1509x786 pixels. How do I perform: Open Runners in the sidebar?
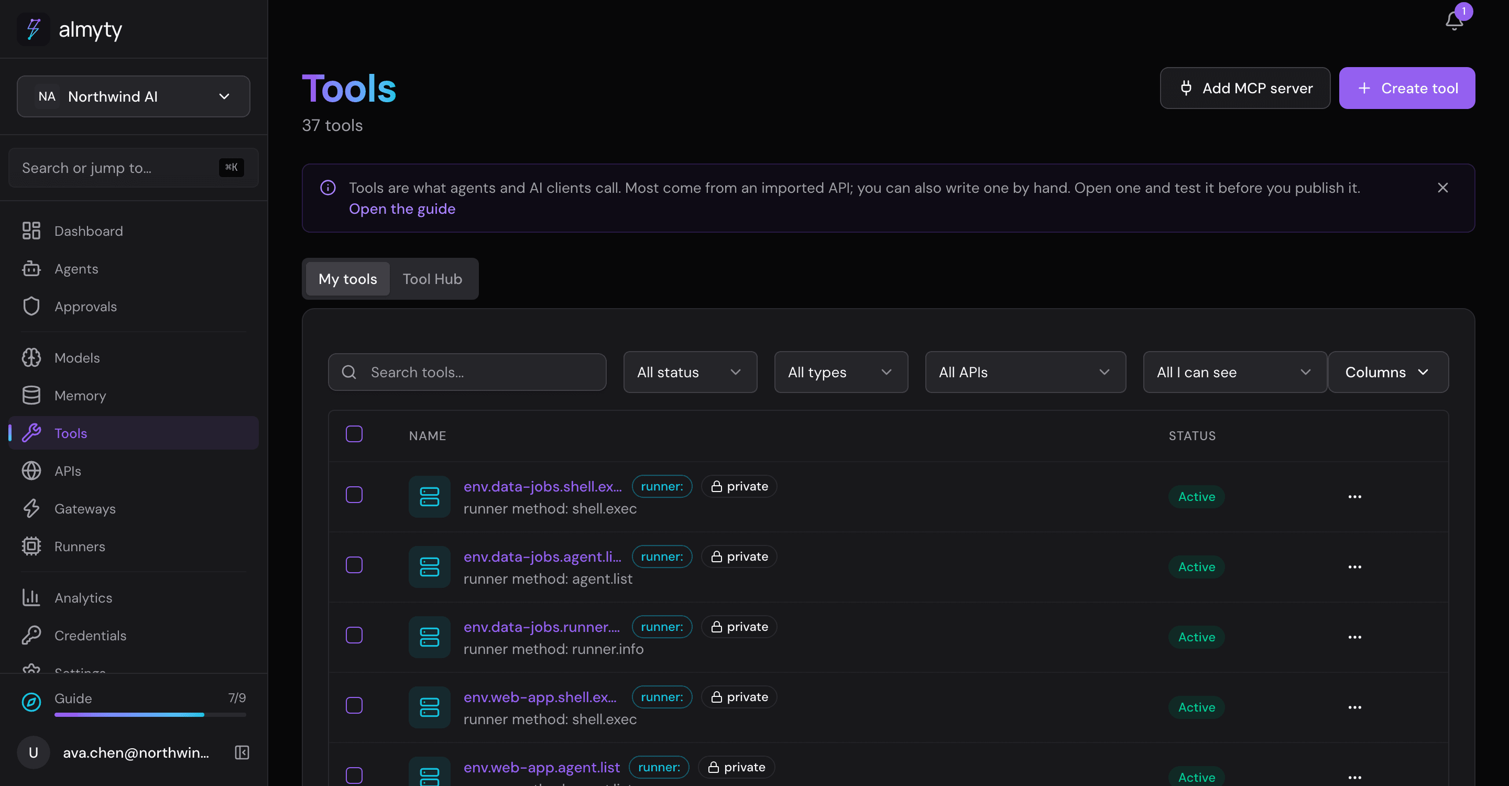click(x=134, y=547)
